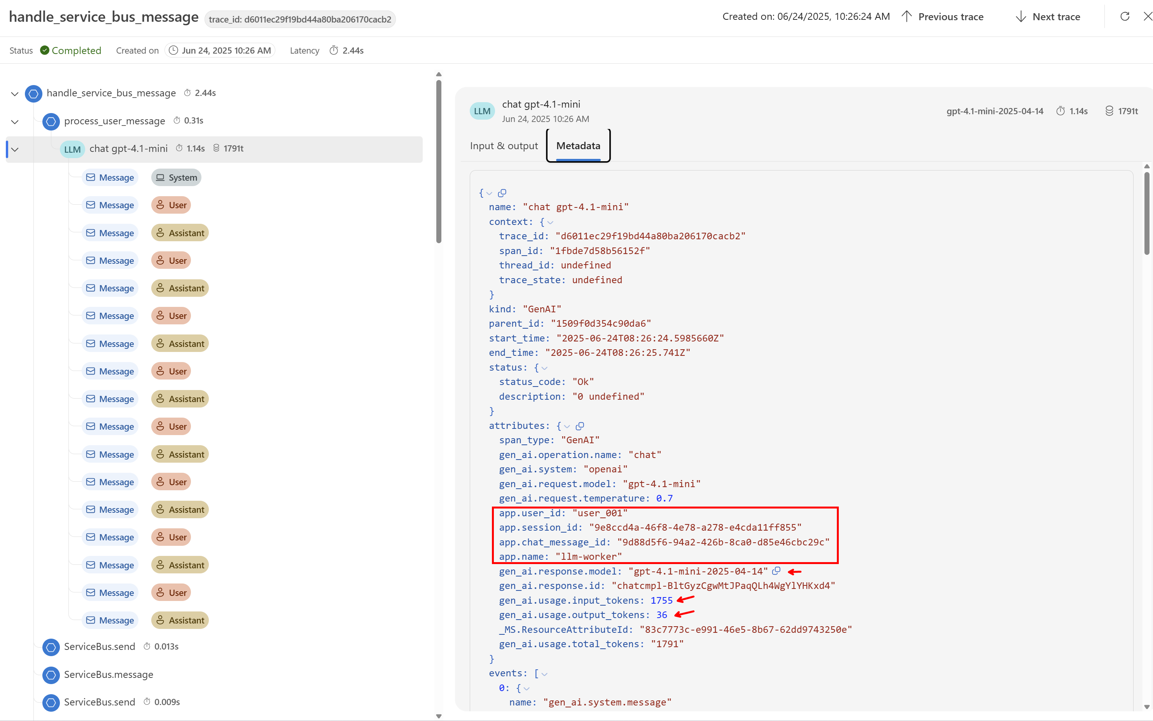Click the LLM badge in the tree
This screenshot has height=721, width=1153.
[72, 149]
